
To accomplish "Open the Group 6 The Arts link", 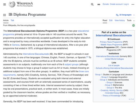I will [110, 88].
